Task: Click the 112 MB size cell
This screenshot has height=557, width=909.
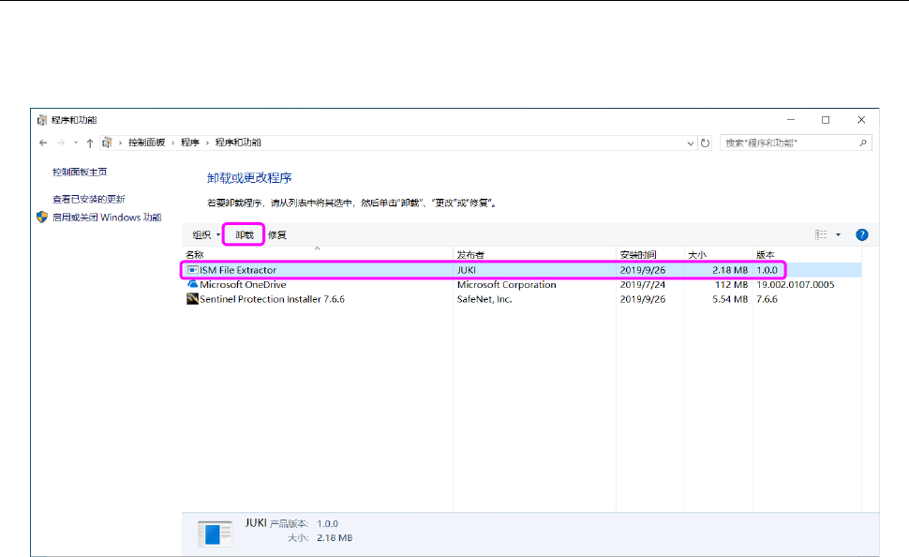Action: pyautogui.click(x=731, y=285)
